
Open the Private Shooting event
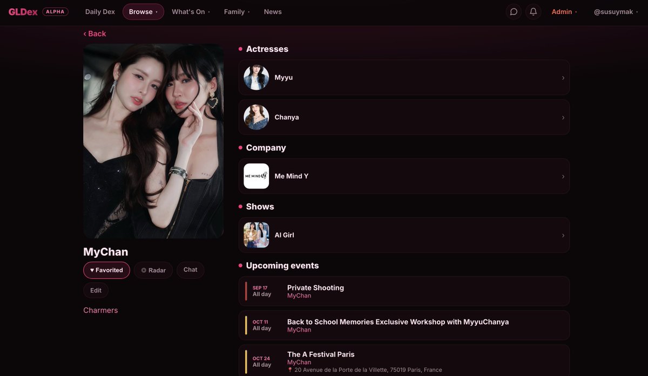(404, 291)
